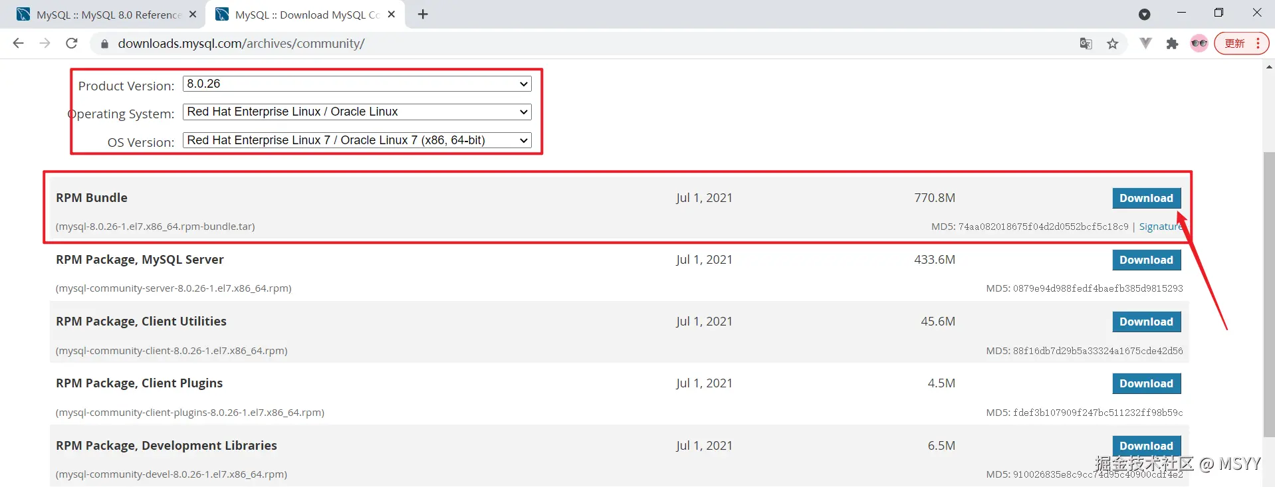Bookmark this page with star icon

click(x=1113, y=44)
